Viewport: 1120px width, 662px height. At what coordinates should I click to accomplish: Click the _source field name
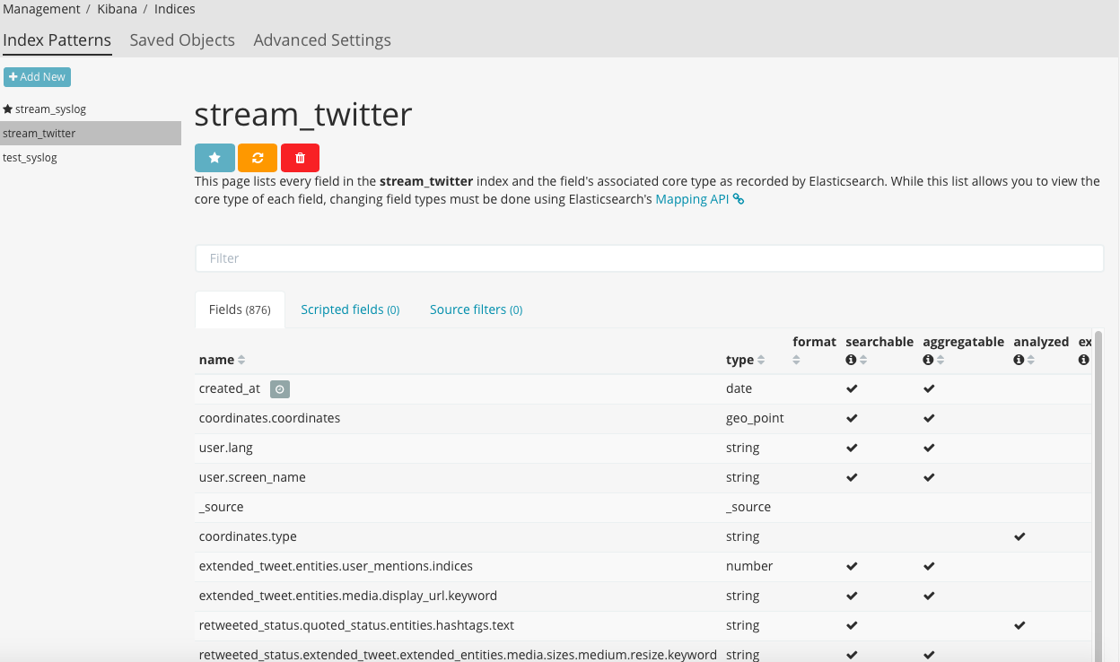tap(222, 507)
